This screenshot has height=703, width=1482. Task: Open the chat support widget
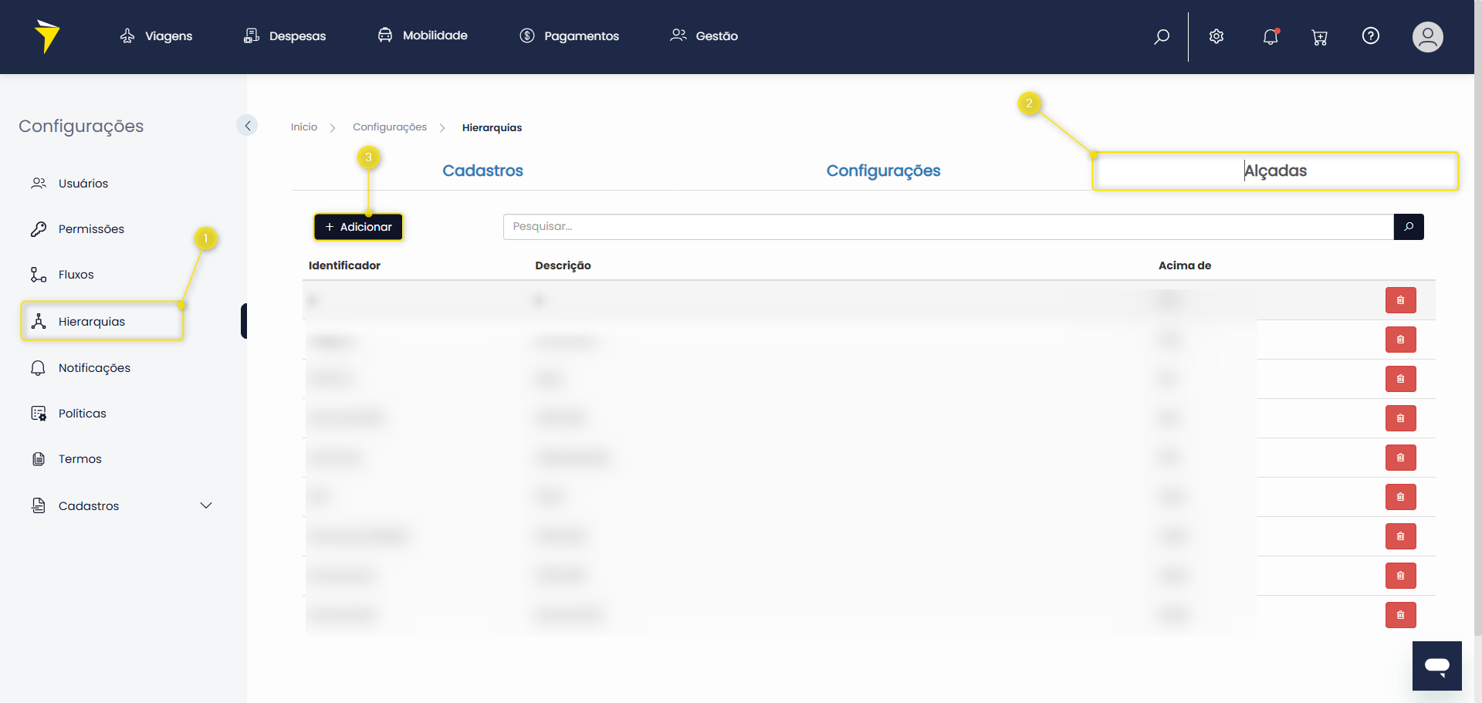[1436, 665]
